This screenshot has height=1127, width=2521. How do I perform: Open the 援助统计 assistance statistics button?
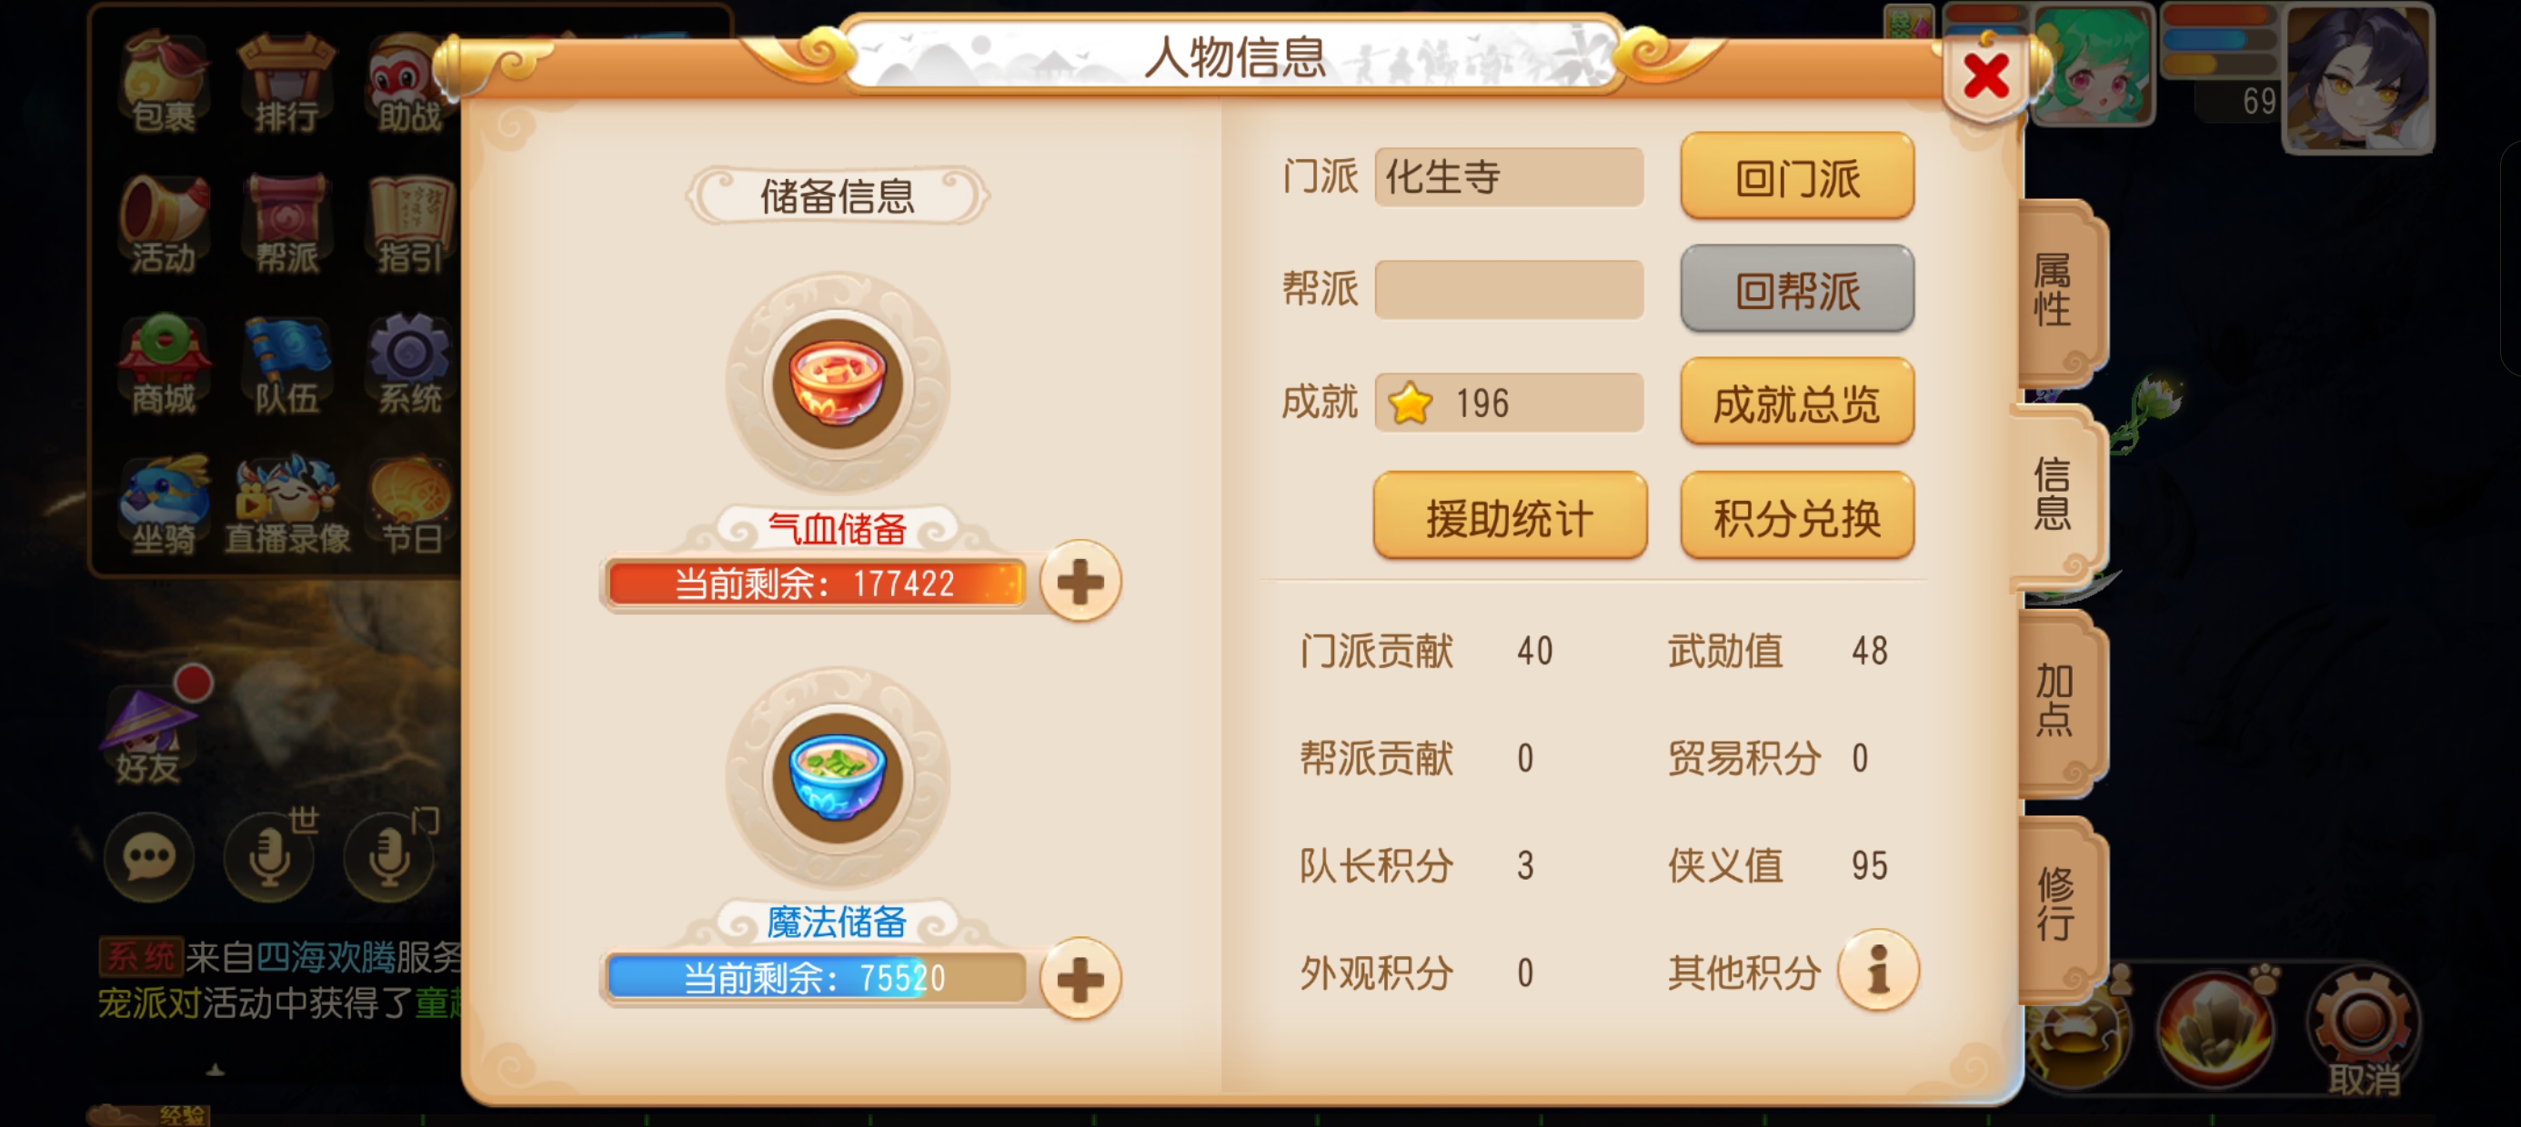[x=1510, y=516]
